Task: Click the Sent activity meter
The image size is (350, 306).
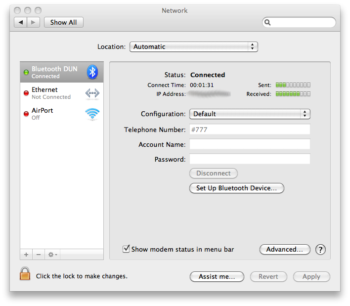Action: tap(293, 85)
